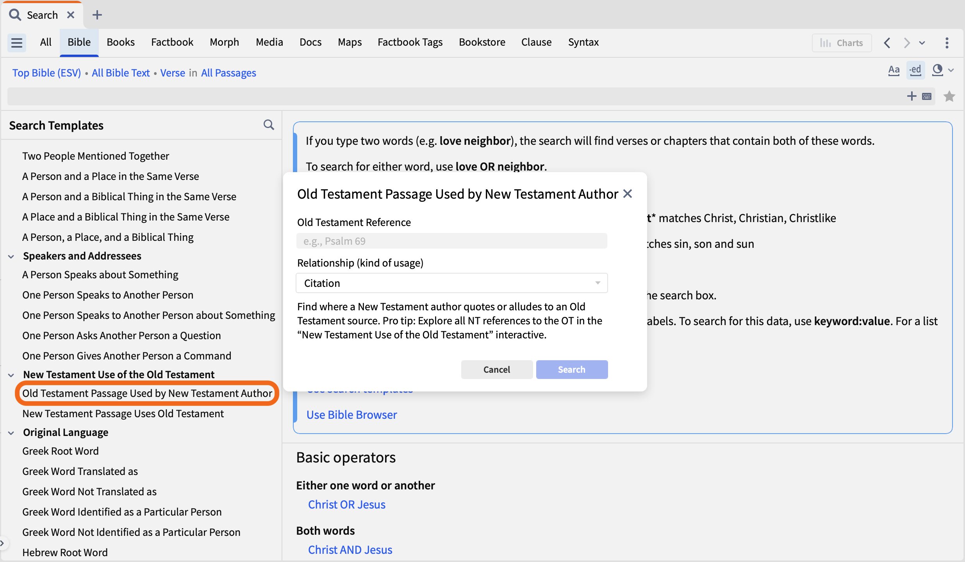This screenshot has height=562, width=965.
Task: Expand the left sidebar arrow
Action: click(x=2, y=543)
